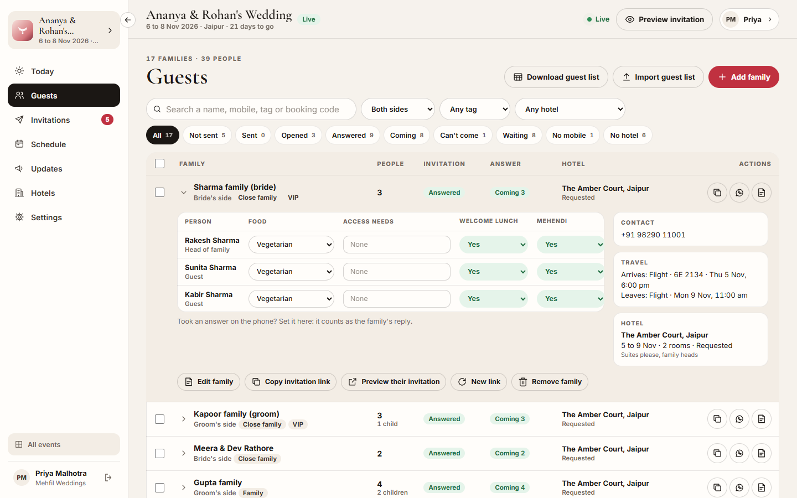797x498 pixels.
Task: Click Kabir Sharma's access needs field
Action: [397, 299]
